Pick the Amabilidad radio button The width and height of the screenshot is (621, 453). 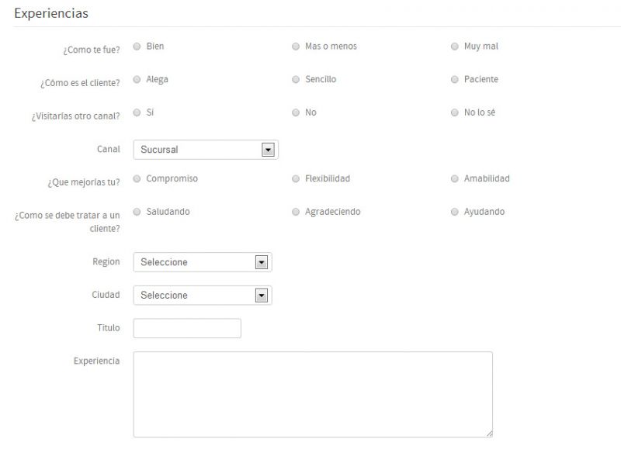click(x=454, y=179)
